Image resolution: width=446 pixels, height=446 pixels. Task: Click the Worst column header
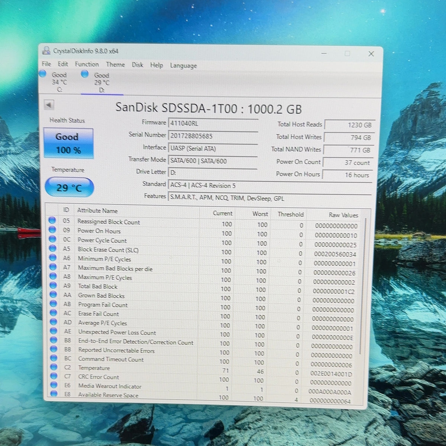tap(260, 214)
